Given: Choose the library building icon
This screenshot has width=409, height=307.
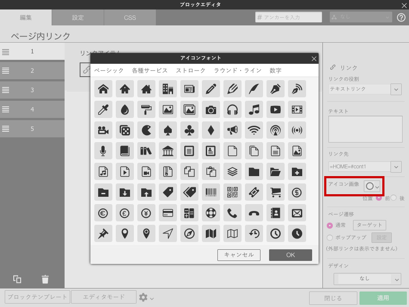Looking at the screenshot, I should tap(168, 151).
